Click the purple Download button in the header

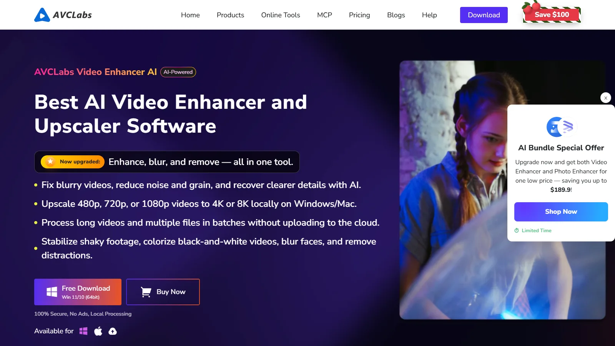(x=484, y=15)
